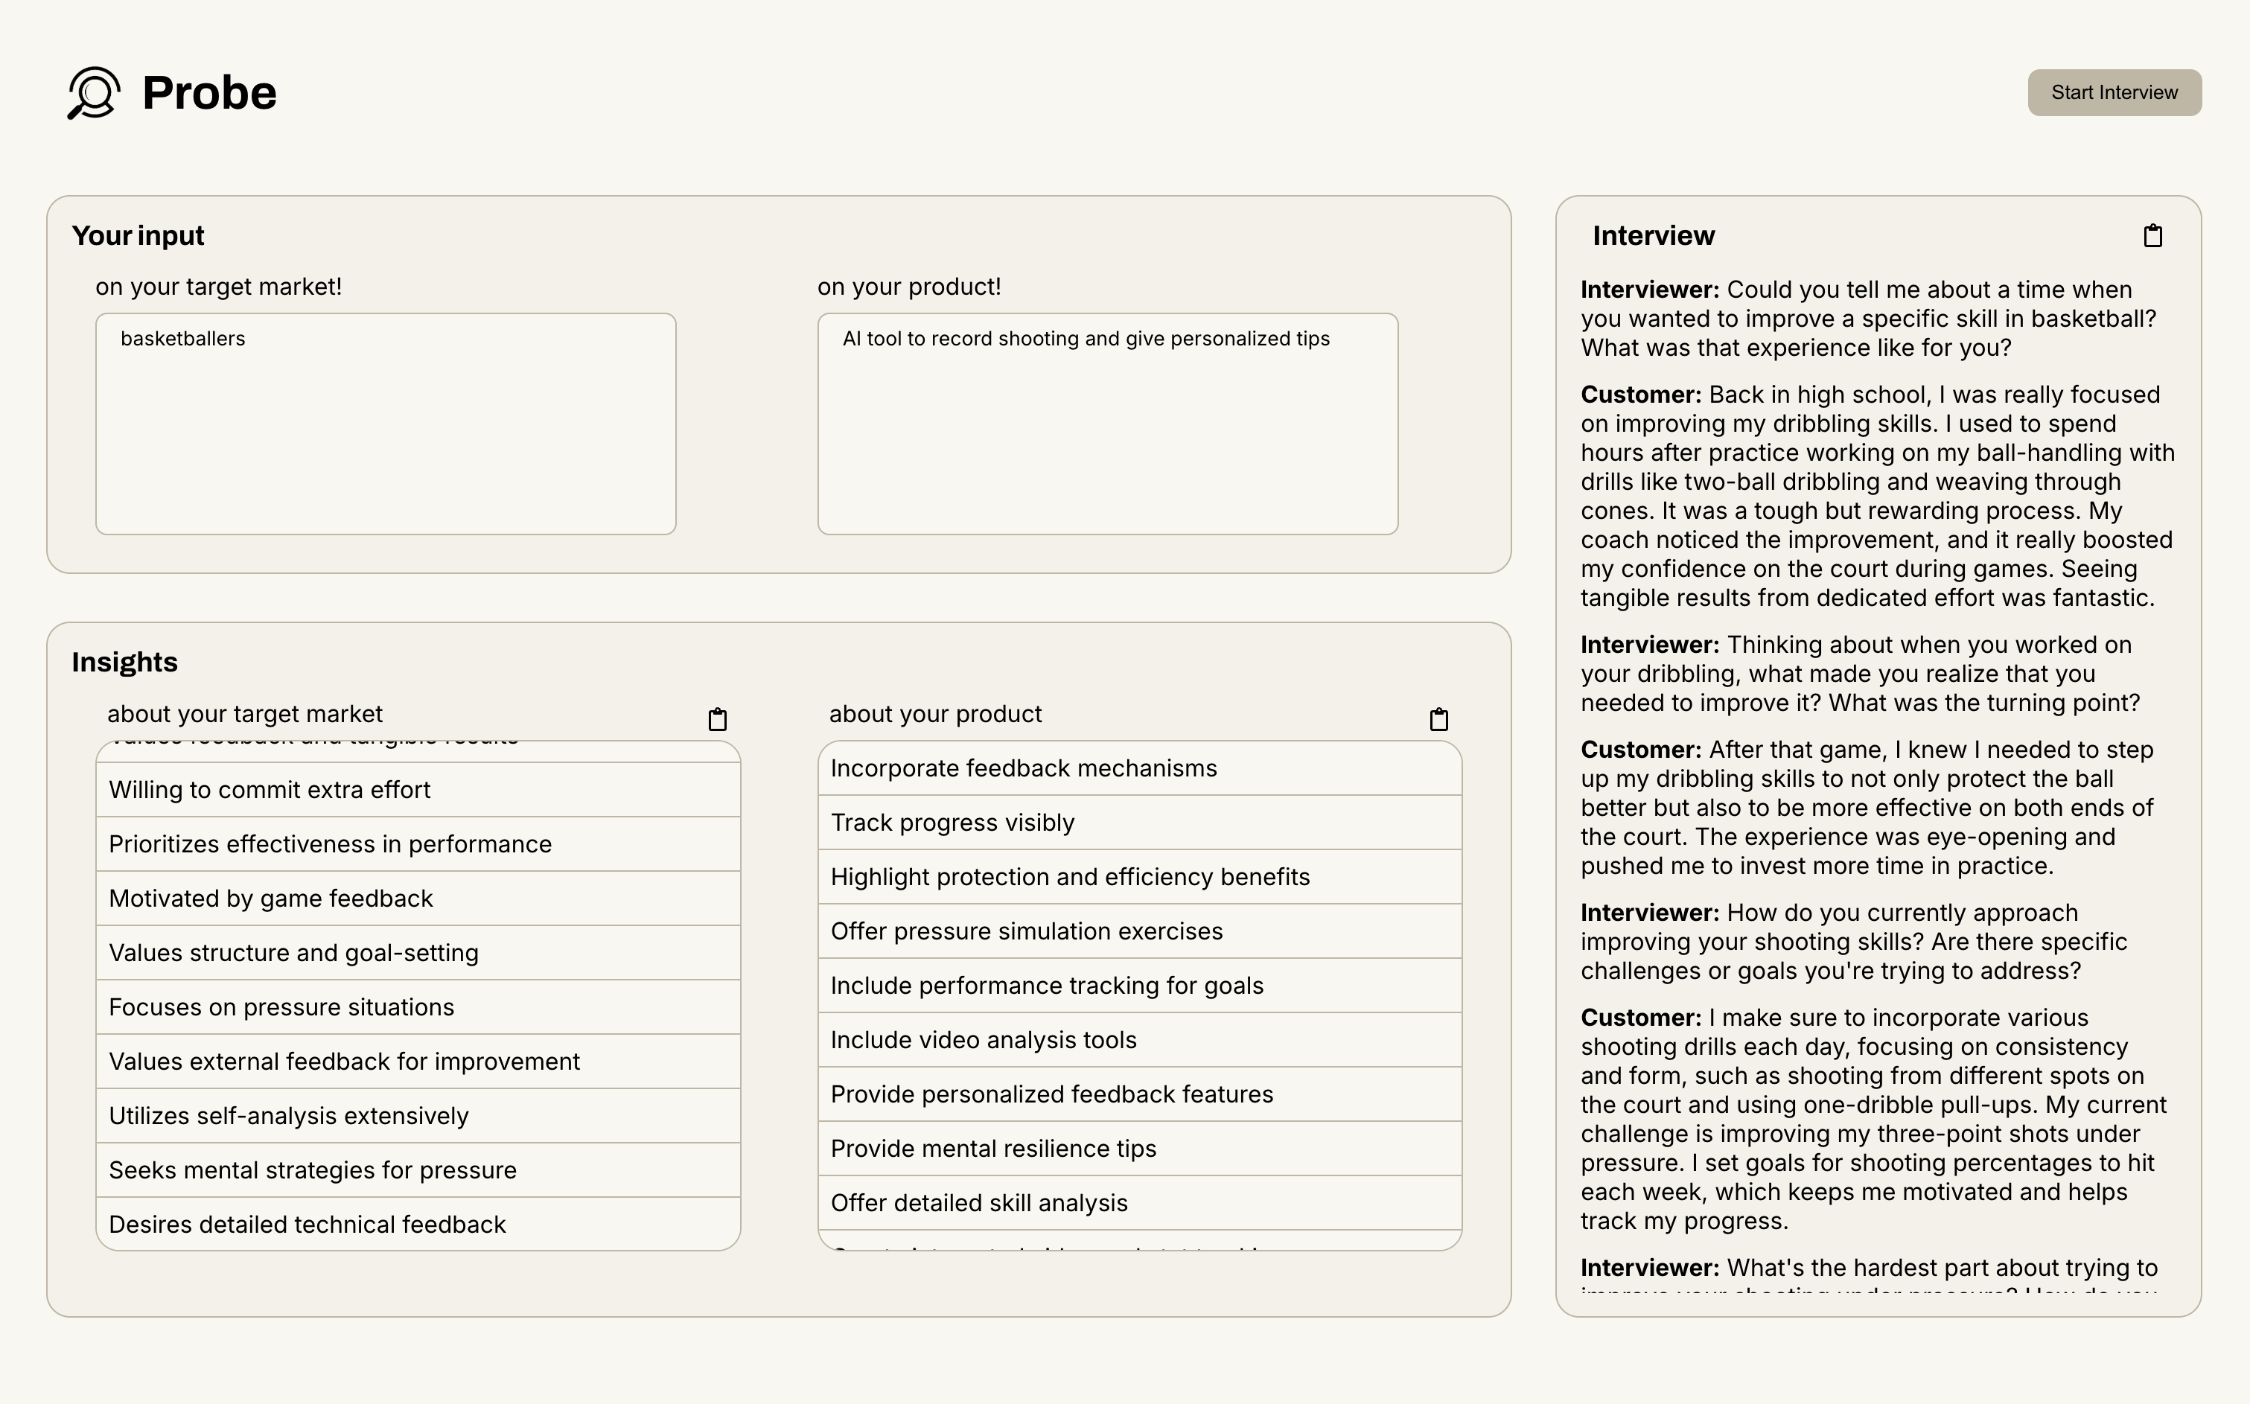Click 'Focuses on pressure situations' insight
The width and height of the screenshot is (2250, 1404).
click(x=418, y=1006)
